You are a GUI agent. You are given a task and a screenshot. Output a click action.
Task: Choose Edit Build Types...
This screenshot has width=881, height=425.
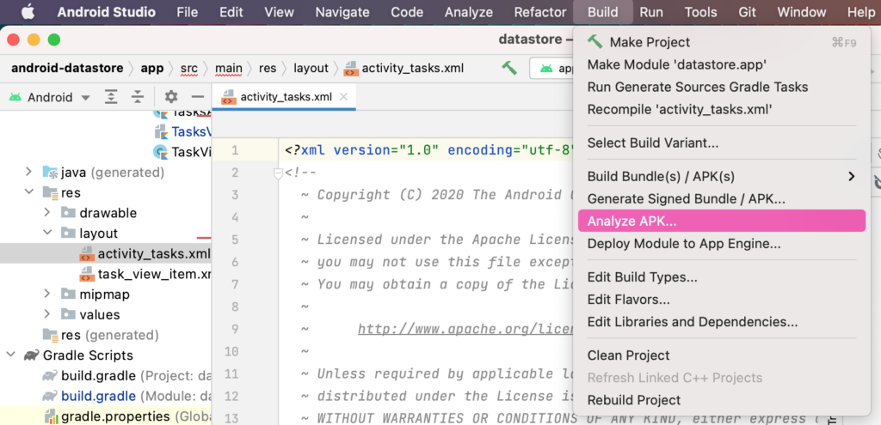pos(722,277)
